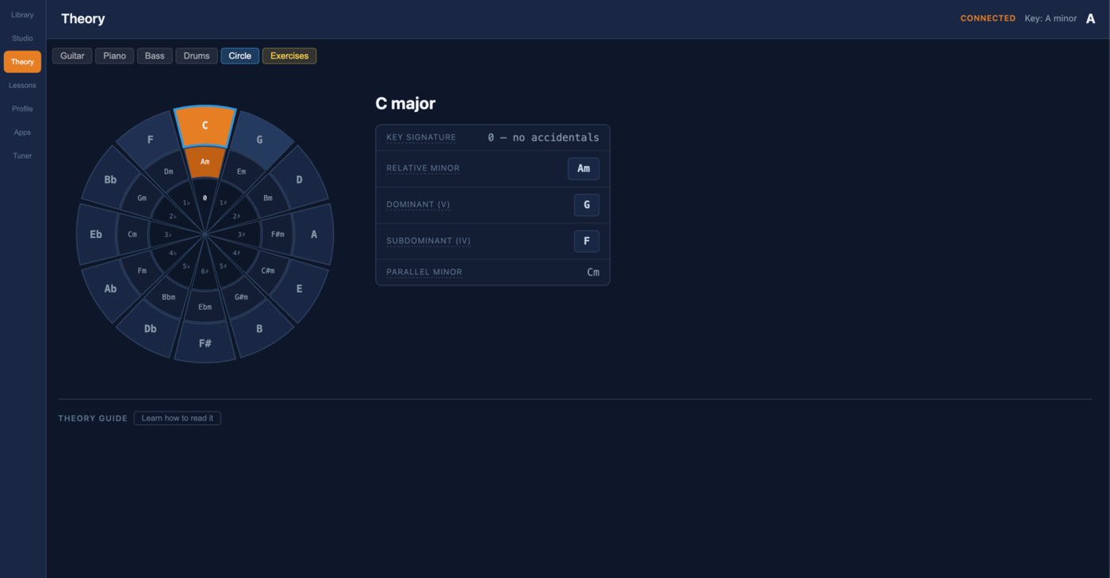Click the 4♭ inner circle segment
The width and height of the screenshot is (1110, 578).
point(174,253)
